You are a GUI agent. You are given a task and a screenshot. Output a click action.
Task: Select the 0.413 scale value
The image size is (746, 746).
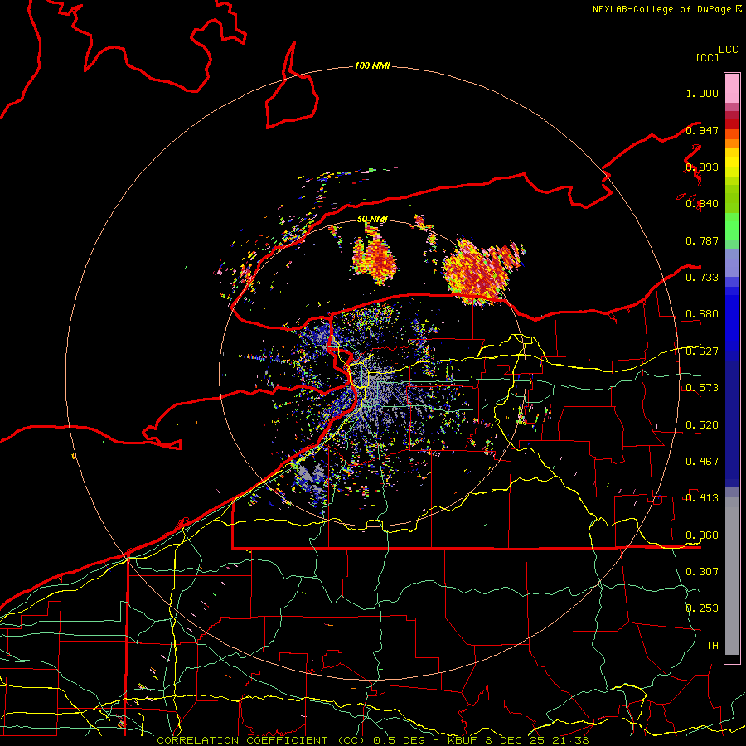point(702,498)
